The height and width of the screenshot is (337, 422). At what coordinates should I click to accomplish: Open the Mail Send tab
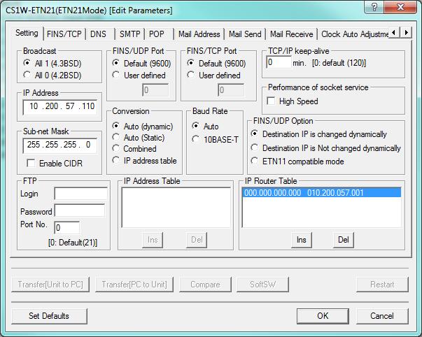click(245, 34)
